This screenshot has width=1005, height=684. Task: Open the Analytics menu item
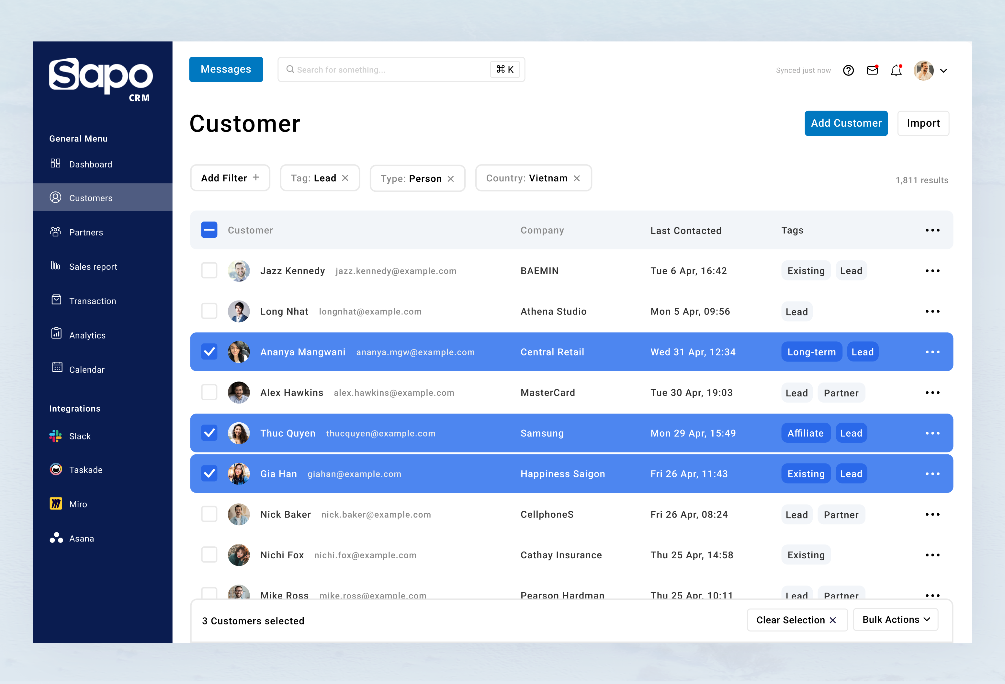(x=87, y=335)
